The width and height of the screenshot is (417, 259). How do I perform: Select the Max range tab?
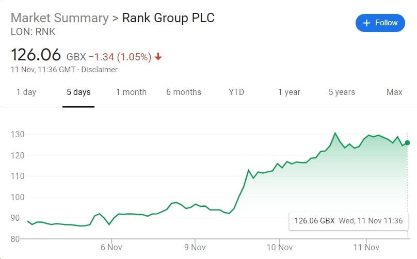394,92
